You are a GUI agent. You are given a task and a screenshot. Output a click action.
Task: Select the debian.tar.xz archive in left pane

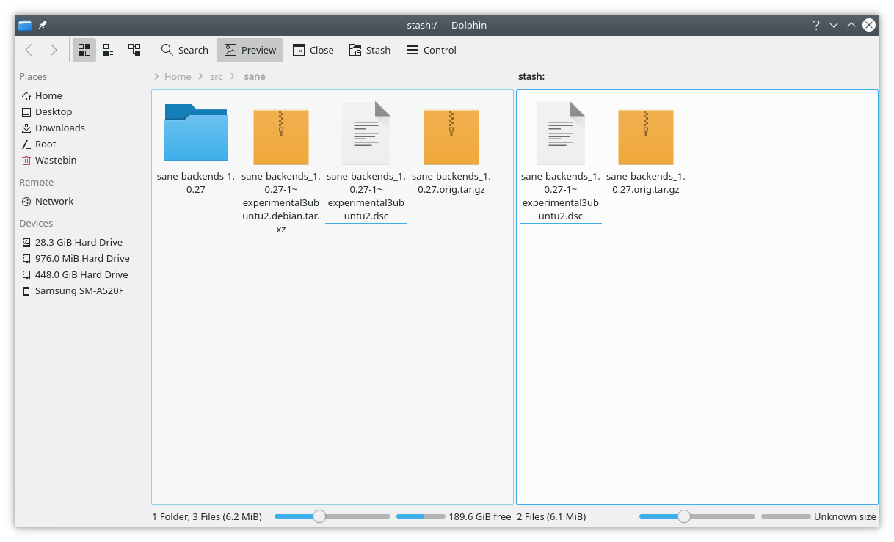280,137
